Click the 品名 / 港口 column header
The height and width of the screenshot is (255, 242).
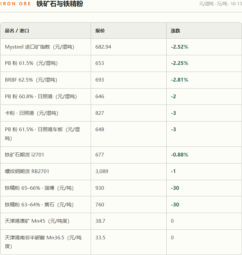click(x=17, y=31)
